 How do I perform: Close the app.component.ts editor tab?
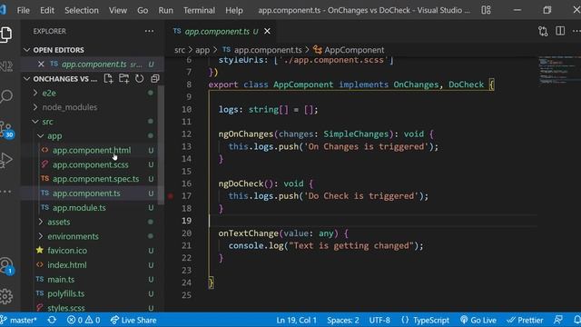[x=267, y=32]
